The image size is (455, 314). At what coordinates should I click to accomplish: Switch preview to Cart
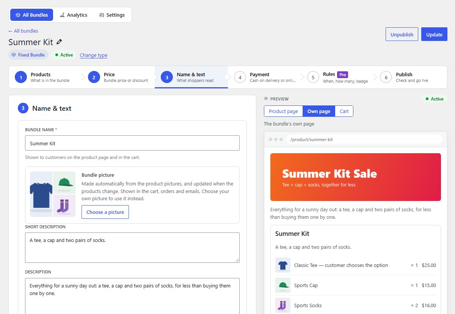[x=344, y=111]
